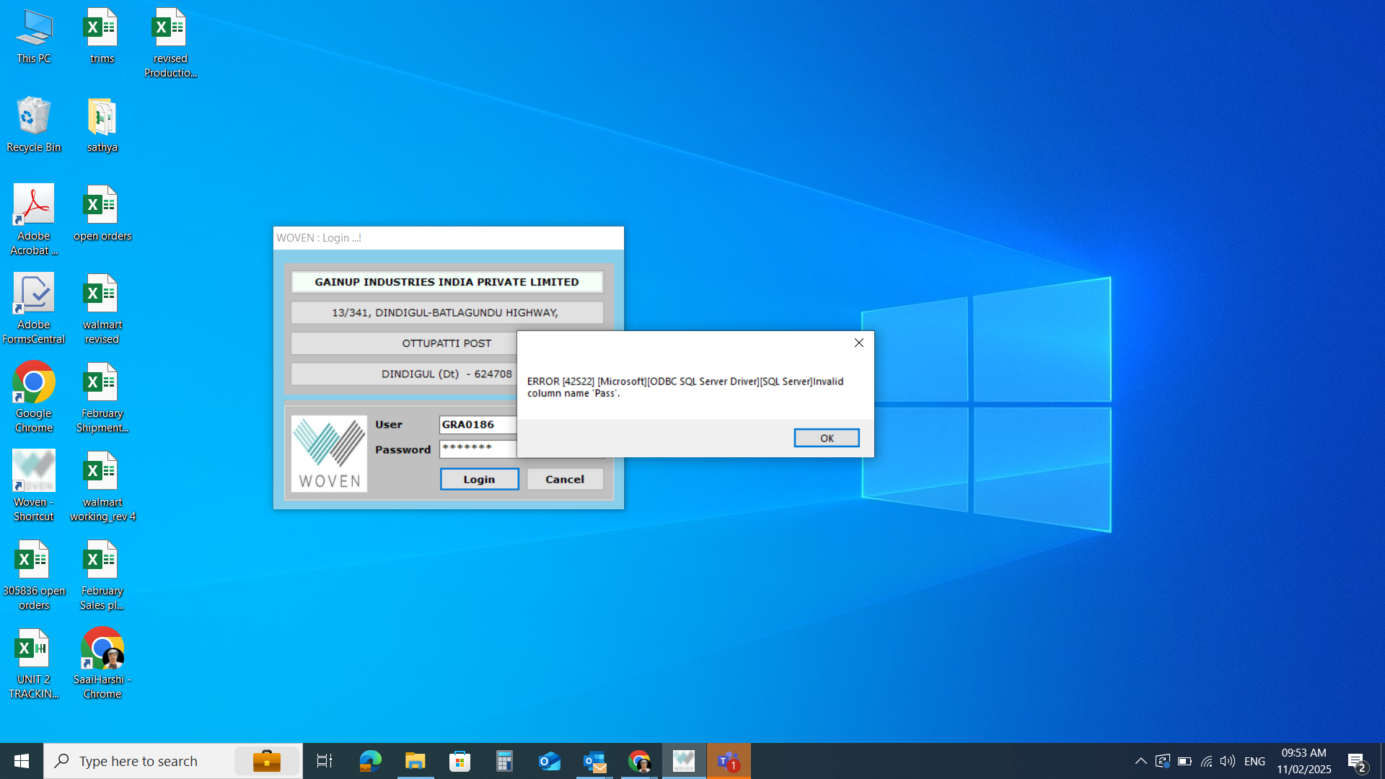This screenshot has width=1385, height=779.
Task: Open File Explorer from the taskbar
Action: coord(415,761)
